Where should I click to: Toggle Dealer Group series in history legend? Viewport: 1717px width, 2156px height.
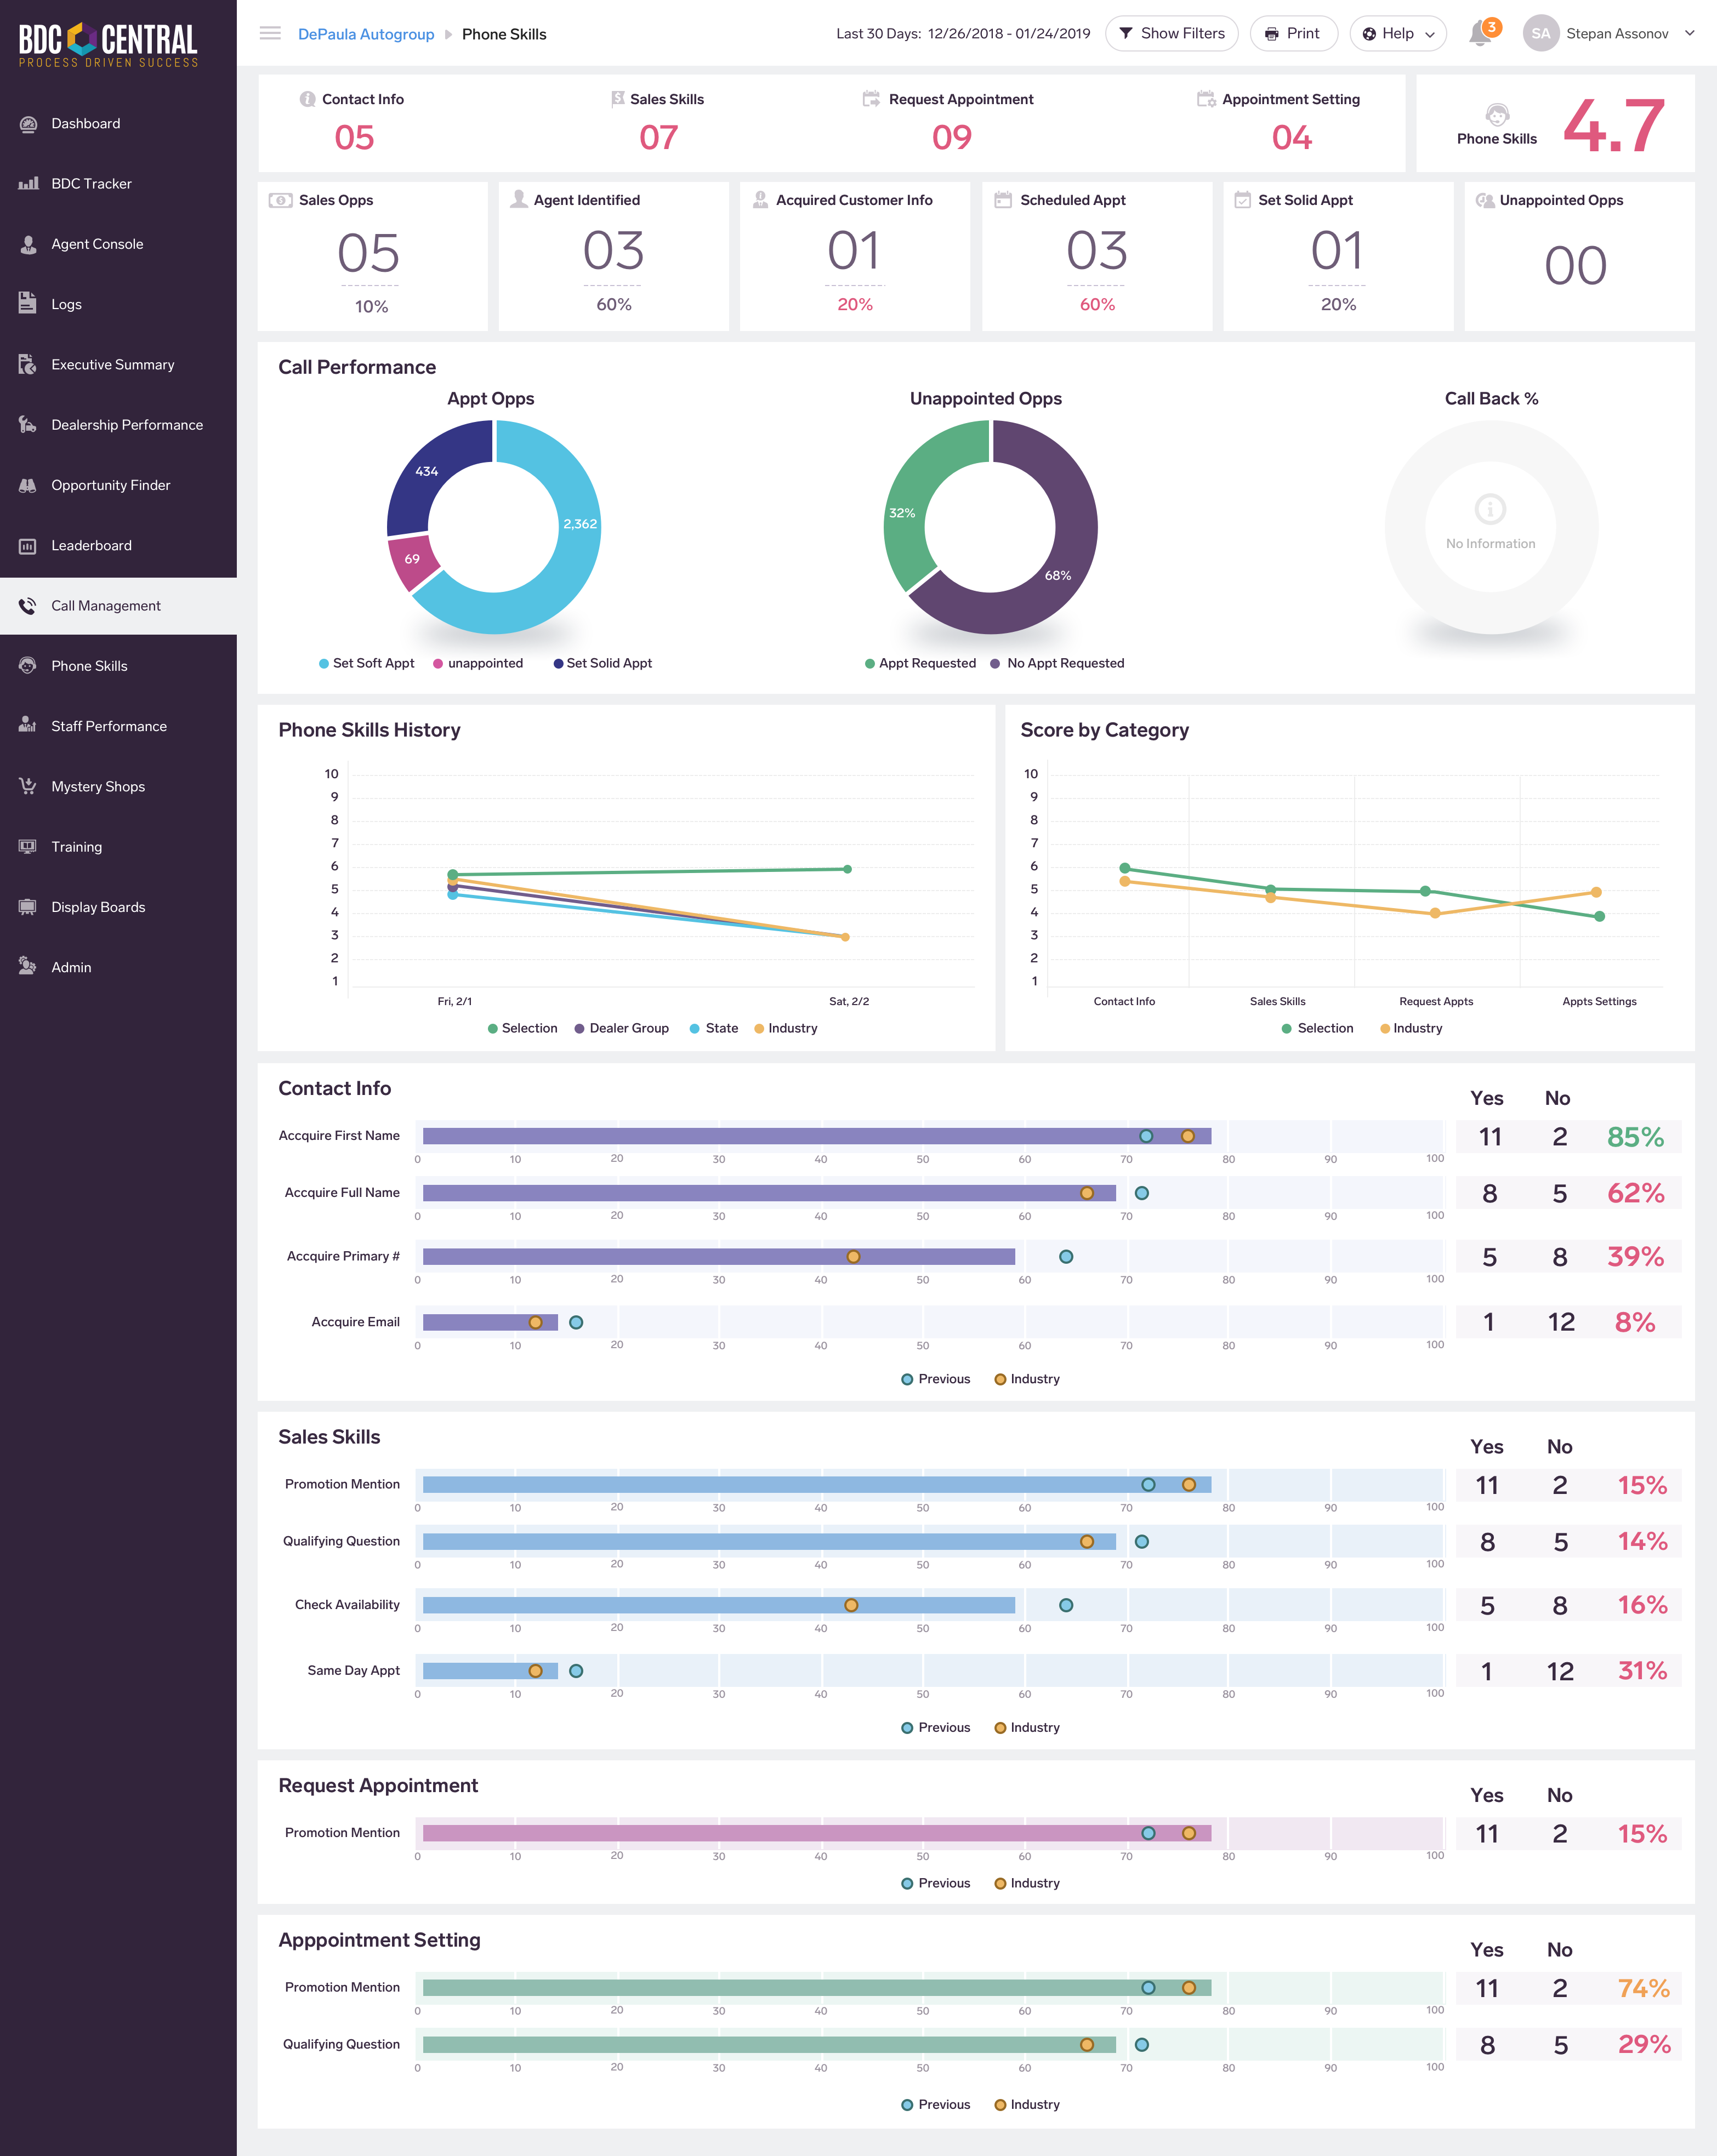pos(621,1028)
